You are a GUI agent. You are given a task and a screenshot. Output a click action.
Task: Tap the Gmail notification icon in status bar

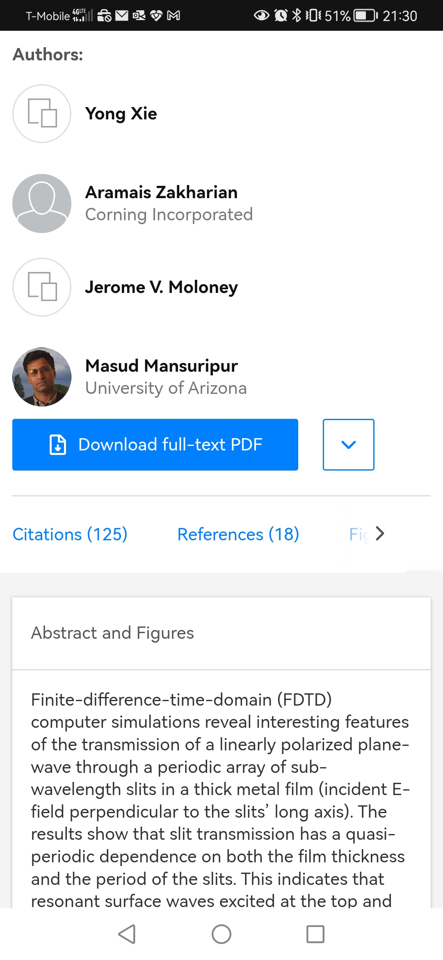[174, 16]
